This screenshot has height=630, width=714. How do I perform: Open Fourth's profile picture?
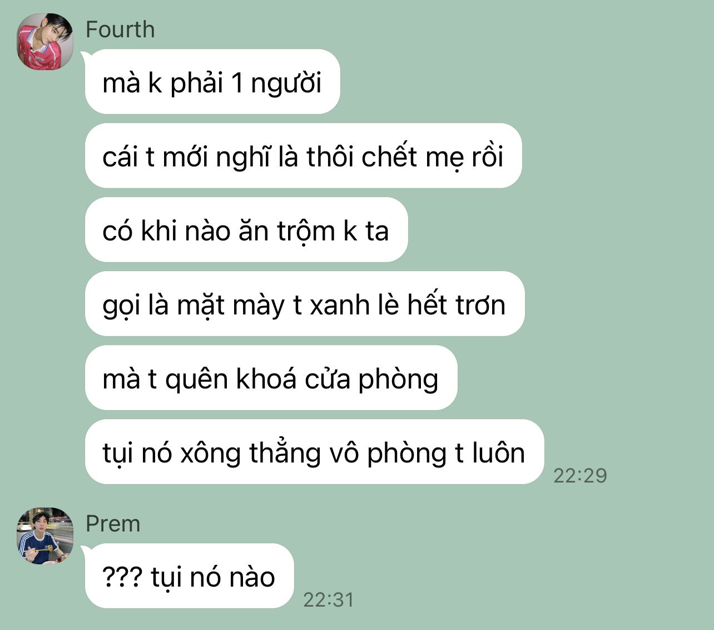[x=45, y=42]
